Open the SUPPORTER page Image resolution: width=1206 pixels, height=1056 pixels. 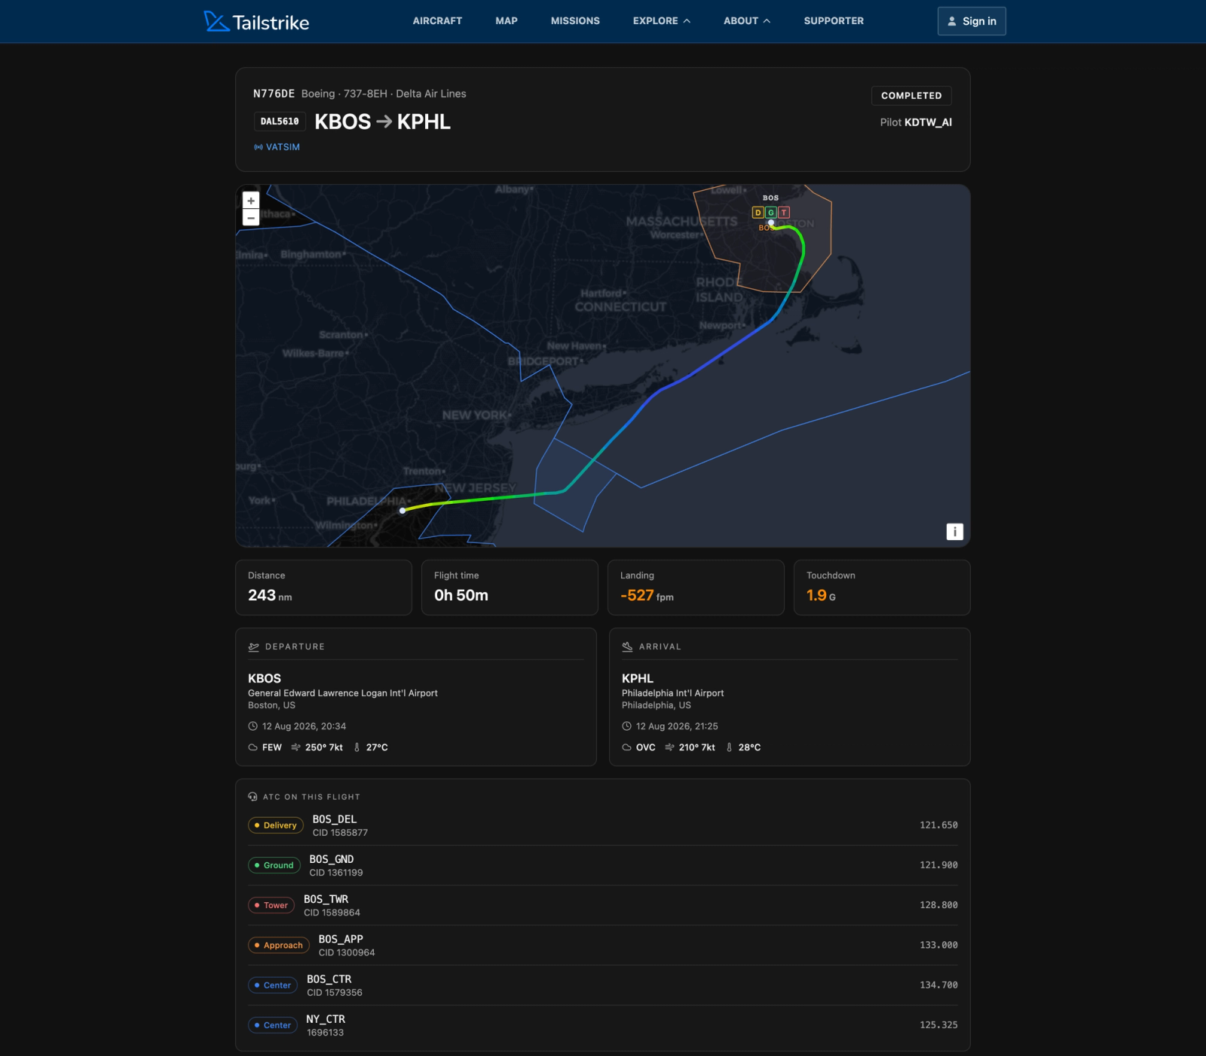coord(834,21)
